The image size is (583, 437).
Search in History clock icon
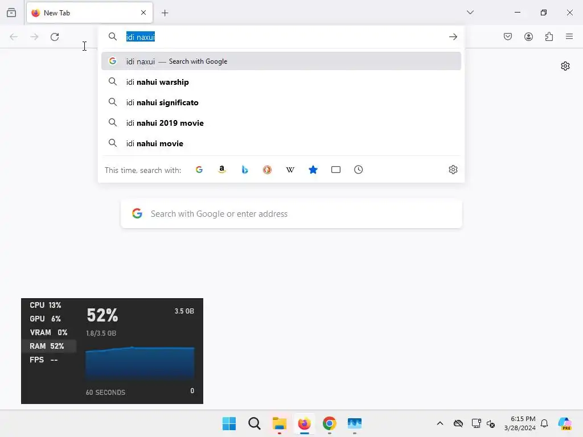(x=359, y=170)
